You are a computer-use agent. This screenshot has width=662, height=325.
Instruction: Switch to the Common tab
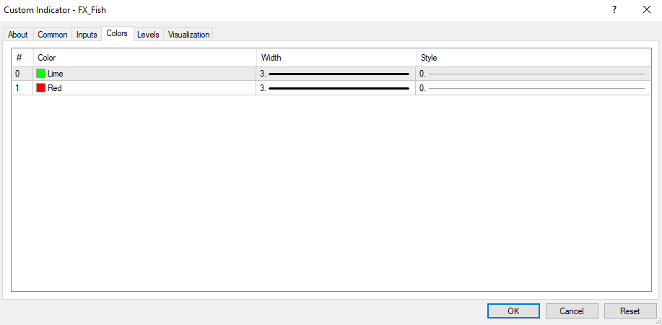click(53, 35)
